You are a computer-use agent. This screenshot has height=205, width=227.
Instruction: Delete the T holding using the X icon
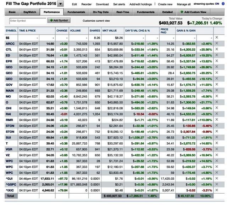click(x=217, y=143)
